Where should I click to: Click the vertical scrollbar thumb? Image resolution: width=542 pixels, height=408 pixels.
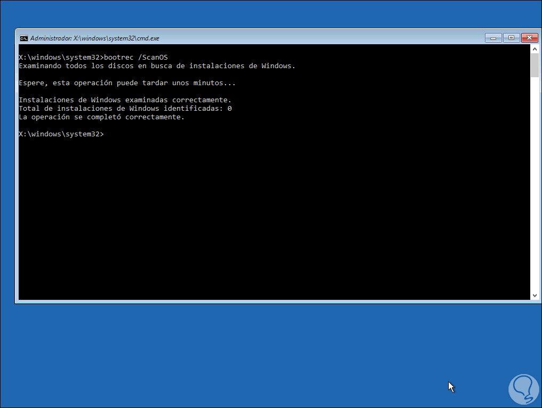(x=535, y=66)
